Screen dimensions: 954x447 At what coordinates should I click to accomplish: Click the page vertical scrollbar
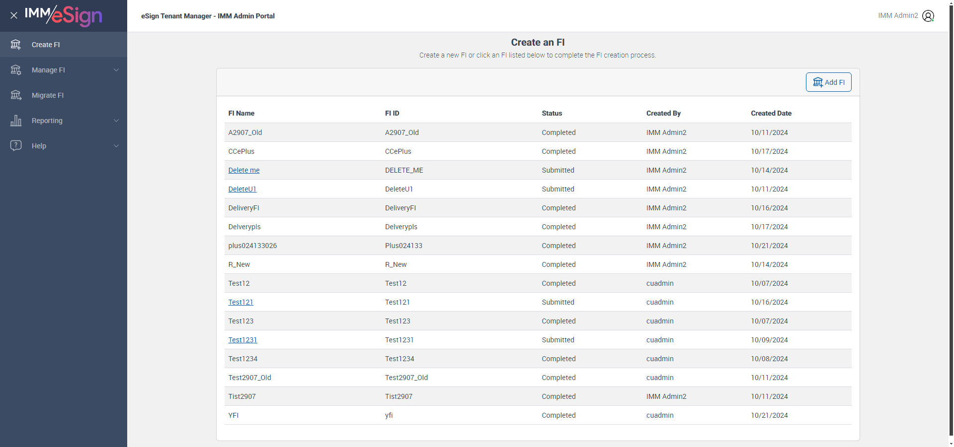pos(951,223)
